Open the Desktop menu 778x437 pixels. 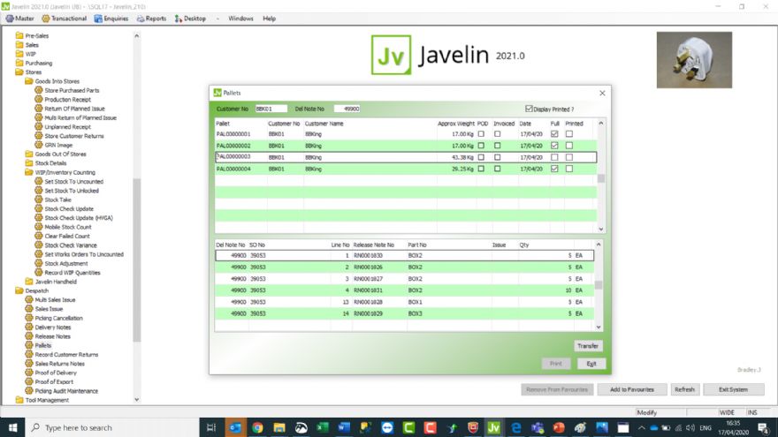click(191, 19)
